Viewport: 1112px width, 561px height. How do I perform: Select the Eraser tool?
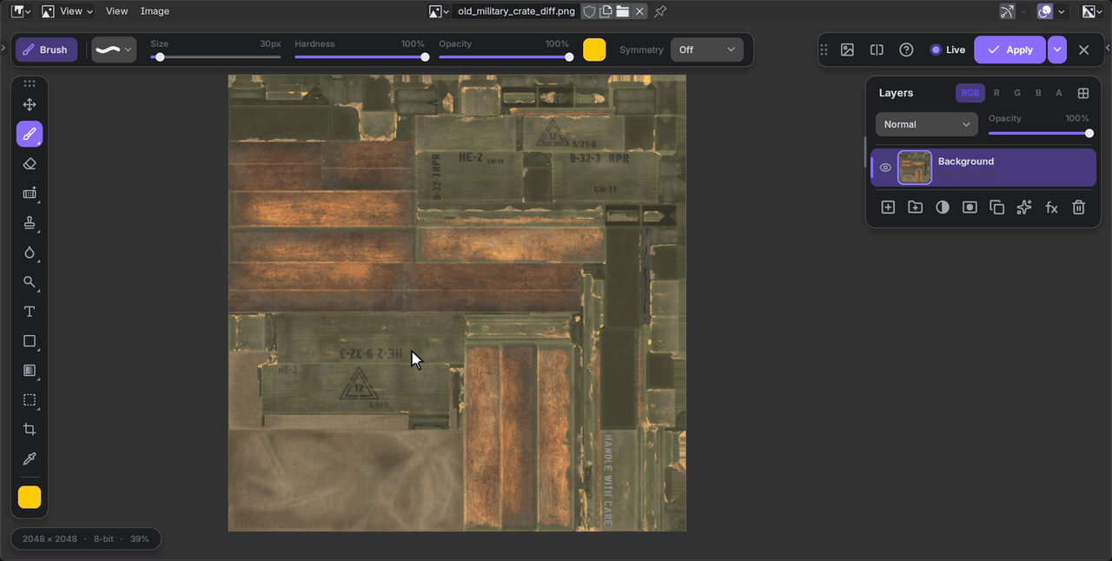point(30,164)
